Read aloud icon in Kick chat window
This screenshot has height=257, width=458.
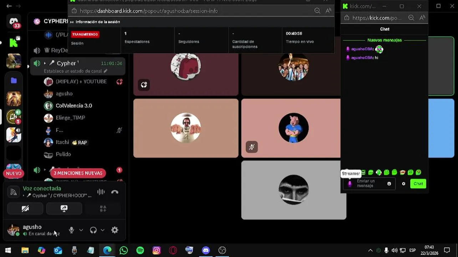pyautogui.click(x=422, y=18)
